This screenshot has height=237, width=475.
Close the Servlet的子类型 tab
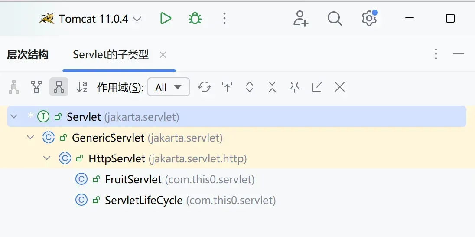[x=163, y=55]
